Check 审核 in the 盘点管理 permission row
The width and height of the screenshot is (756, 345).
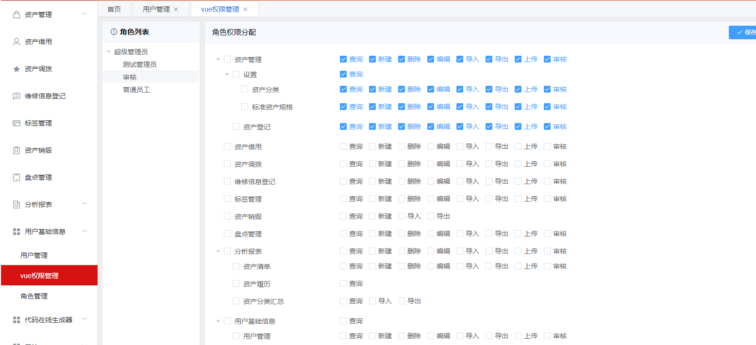pyautogui.click(x=547, y=234)
